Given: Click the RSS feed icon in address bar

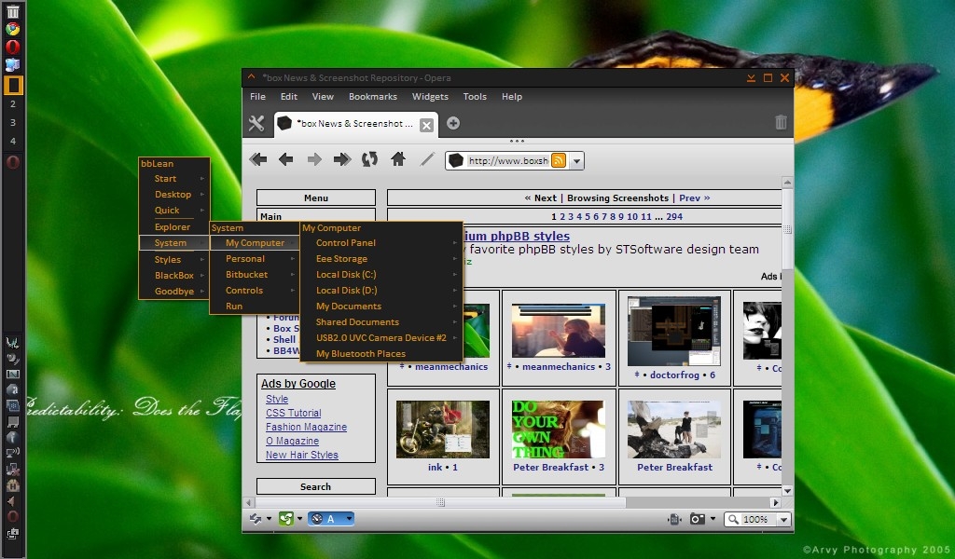Looking at the screenshot, I should tap(559, 160).
